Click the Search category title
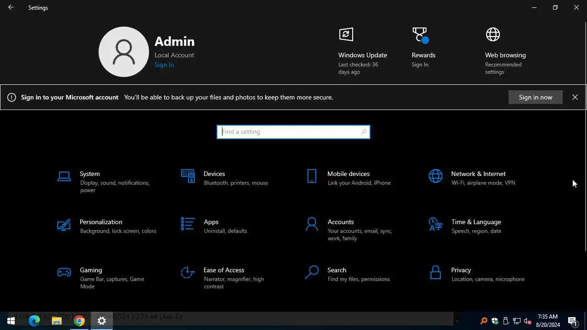The height and width of the screenshot is (330, 587). point(337,270)
